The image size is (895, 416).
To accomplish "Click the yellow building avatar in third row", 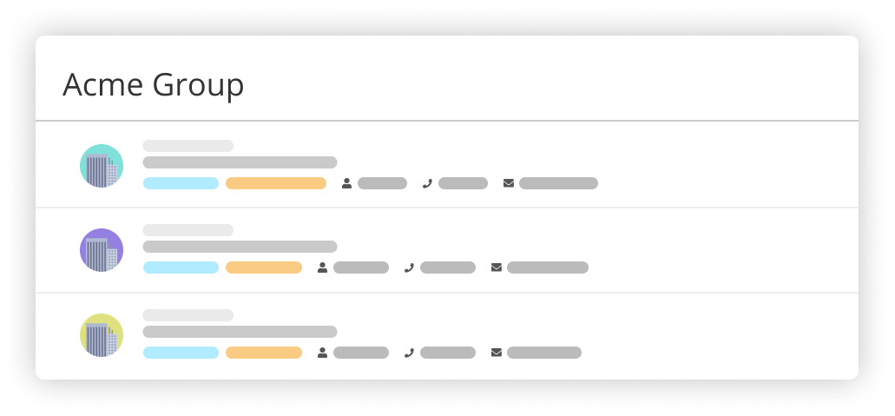I will [102, 335].
